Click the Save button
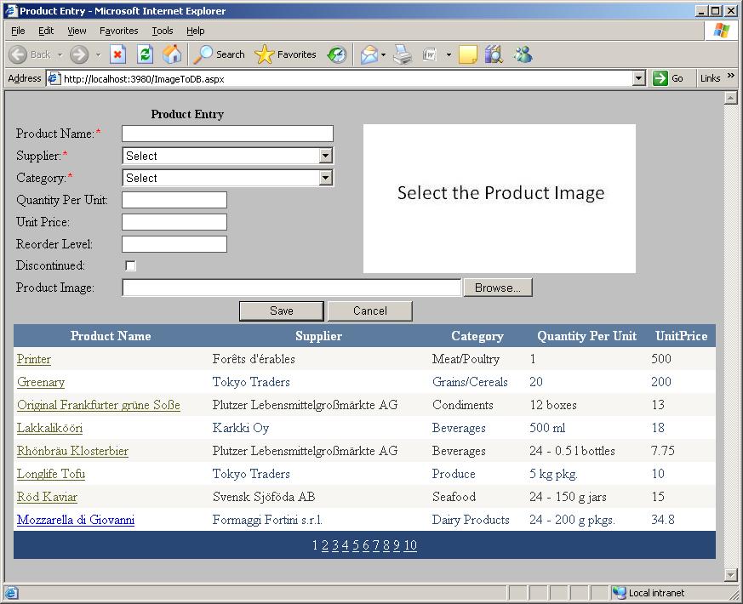 [281, 311]
